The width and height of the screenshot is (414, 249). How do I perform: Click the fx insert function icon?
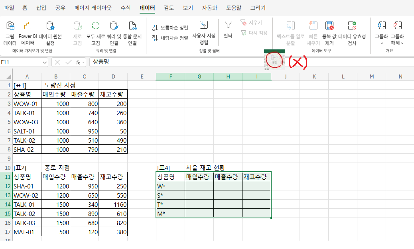pyautogui.click(x=78, y=62)
